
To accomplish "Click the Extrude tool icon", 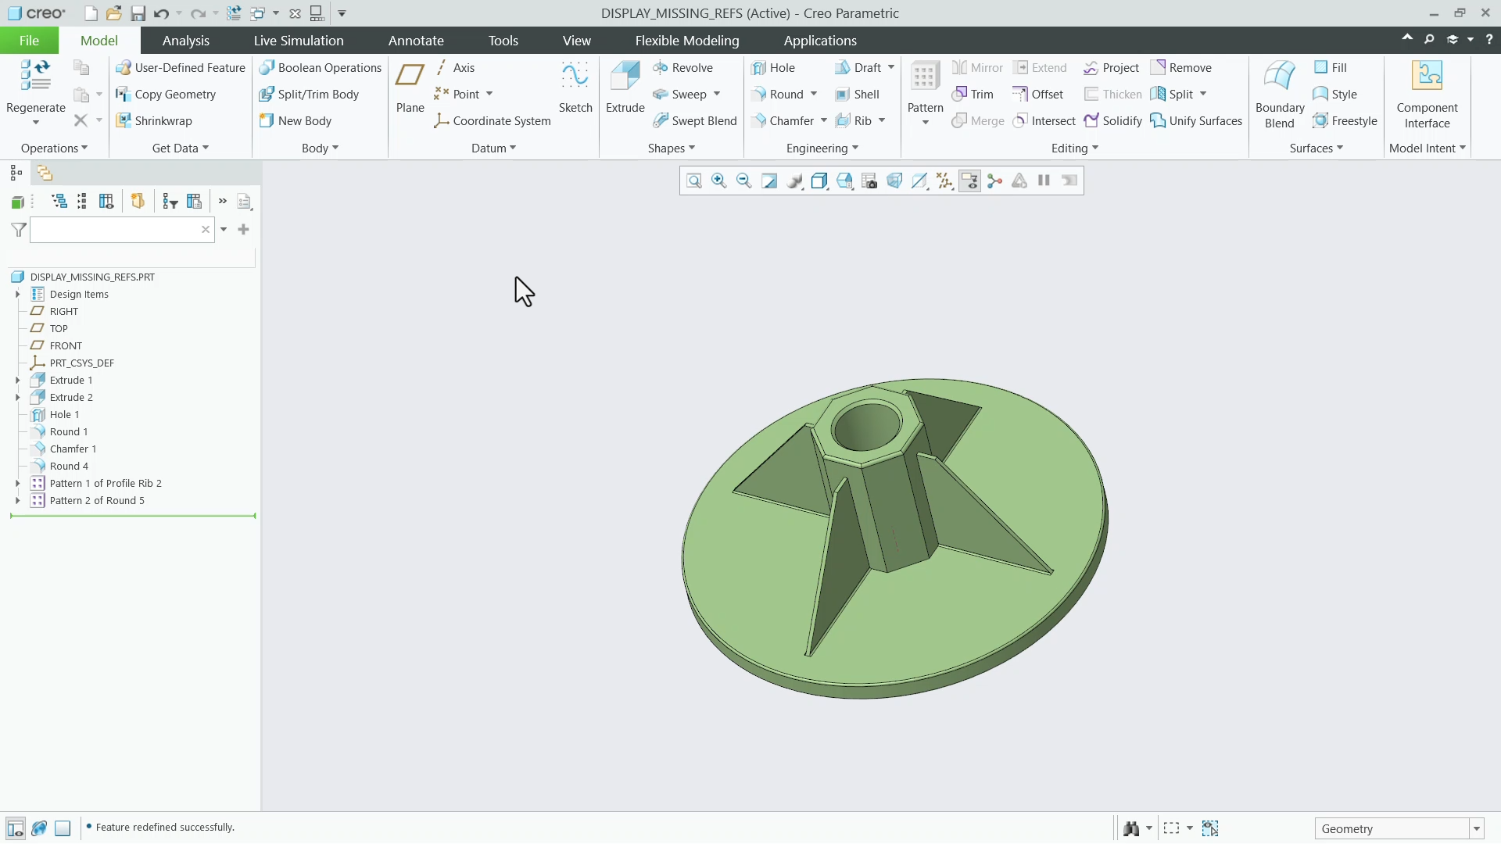I will pyautogui.click(x=625, y=87).
